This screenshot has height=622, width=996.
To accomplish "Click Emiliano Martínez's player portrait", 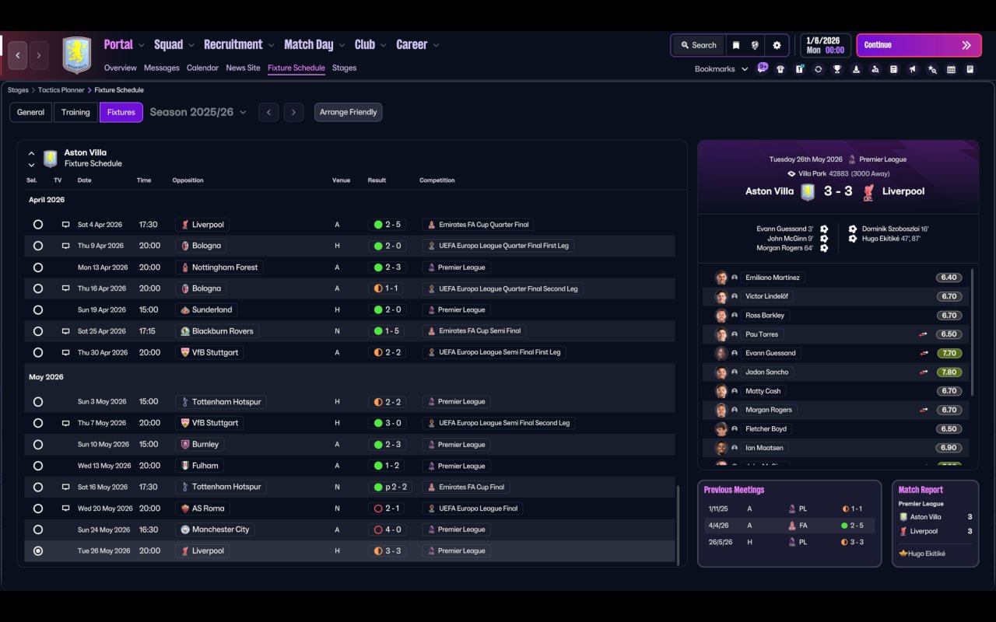I will click(721, 278).
